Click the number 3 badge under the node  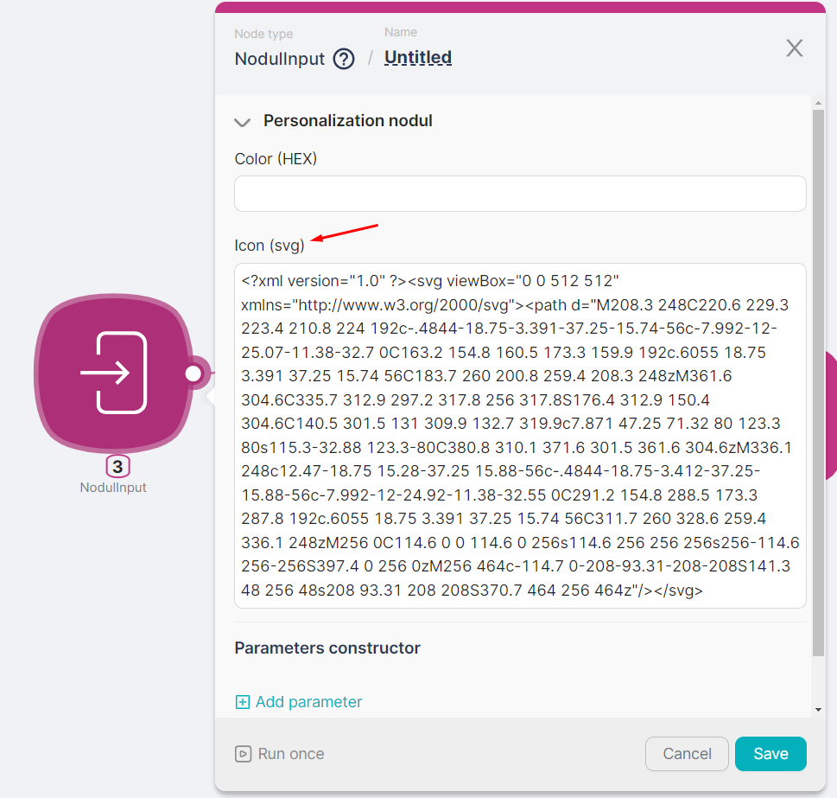point(118,466)
